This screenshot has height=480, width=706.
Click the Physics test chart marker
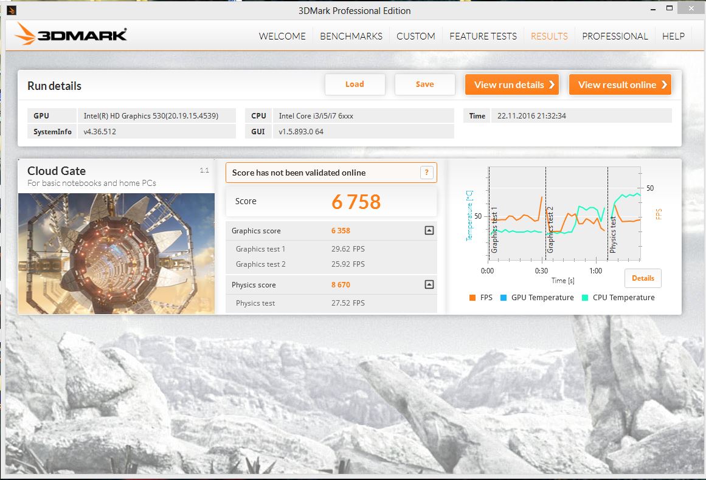(x=612, y=235)
